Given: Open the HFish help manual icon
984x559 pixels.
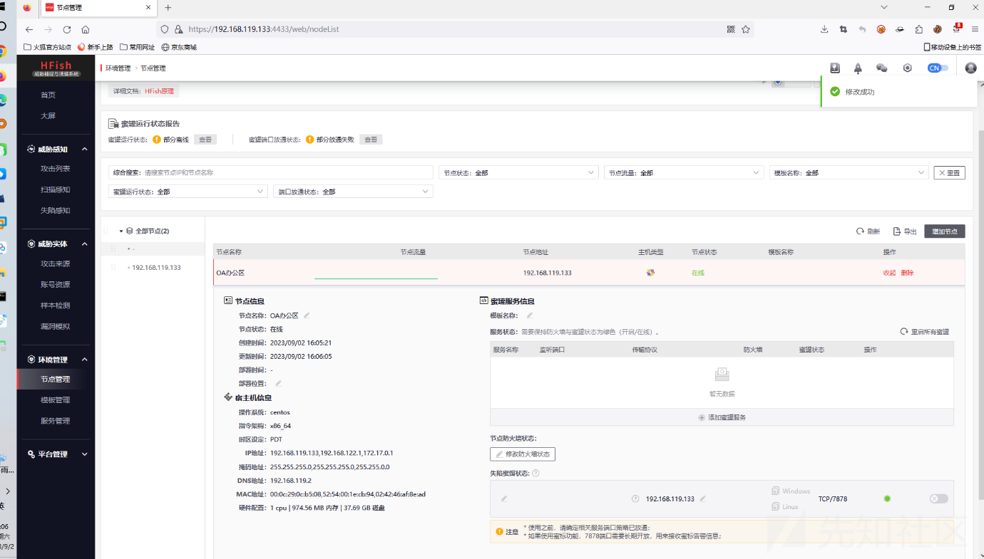Looking at the screenshot, I should pos(835,68).
